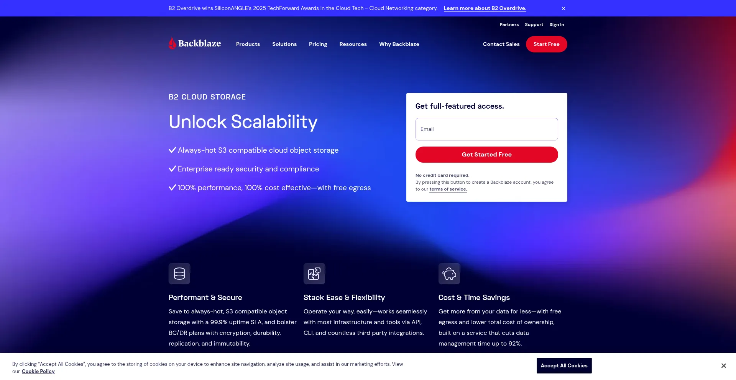736x380 pixels.
Task: Click the Start Free button
Action: [x=546, y=44]
